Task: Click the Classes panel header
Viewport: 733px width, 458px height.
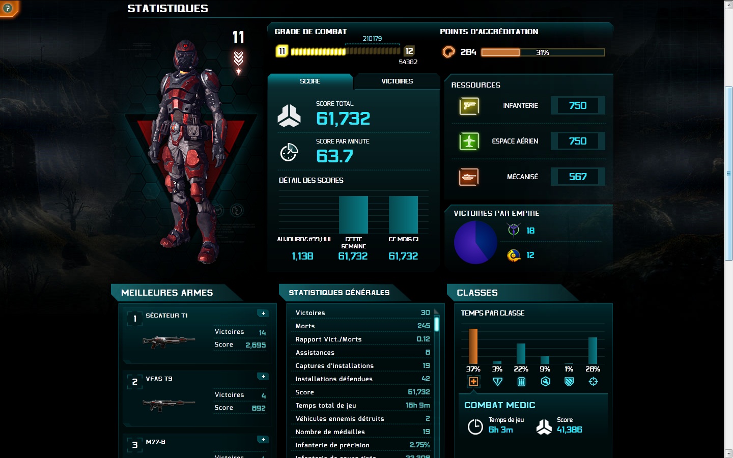Action: [x=513, y=293]
